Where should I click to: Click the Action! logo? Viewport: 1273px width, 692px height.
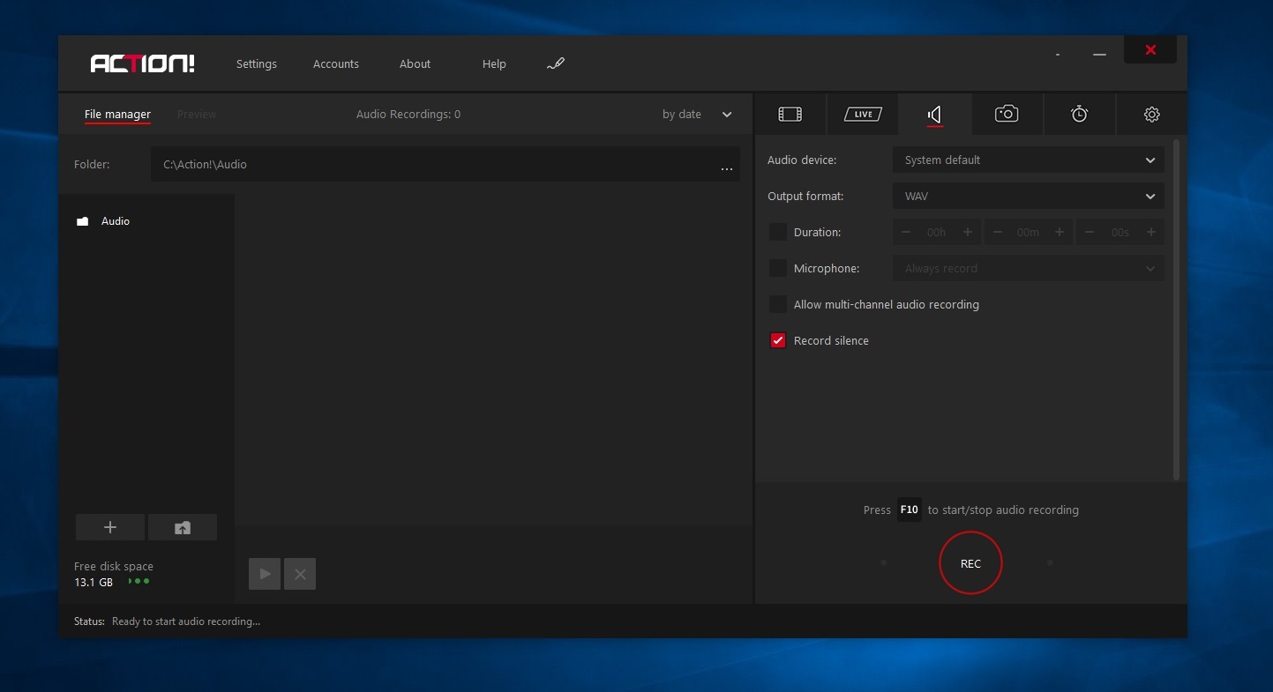click(x=142, y=63)
